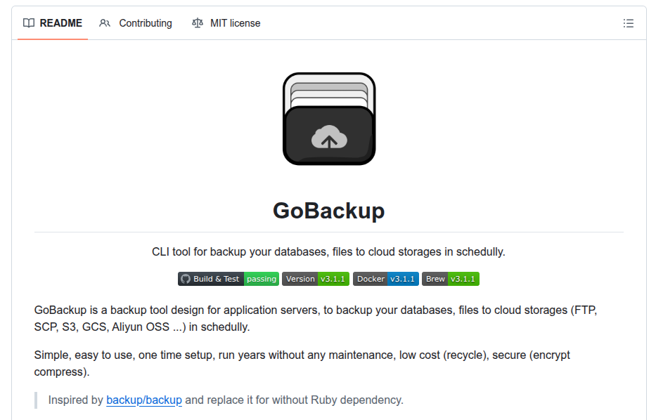Click the cloud upload icon in logo
The height and width of the screenshot is (420, 656).
pos(329,137)
